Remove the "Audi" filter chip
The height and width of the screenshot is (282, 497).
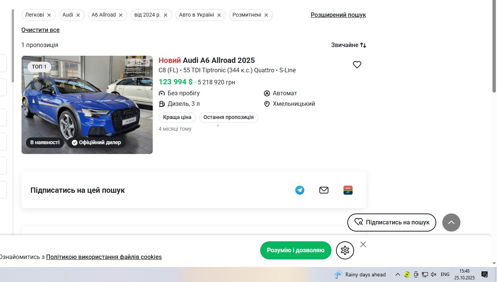[x=78, y=15]
